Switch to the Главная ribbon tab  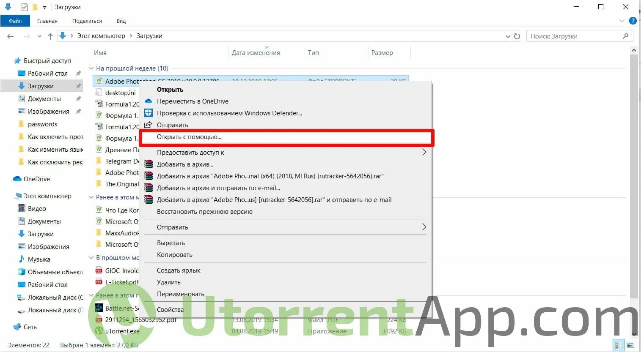[47, 21]
